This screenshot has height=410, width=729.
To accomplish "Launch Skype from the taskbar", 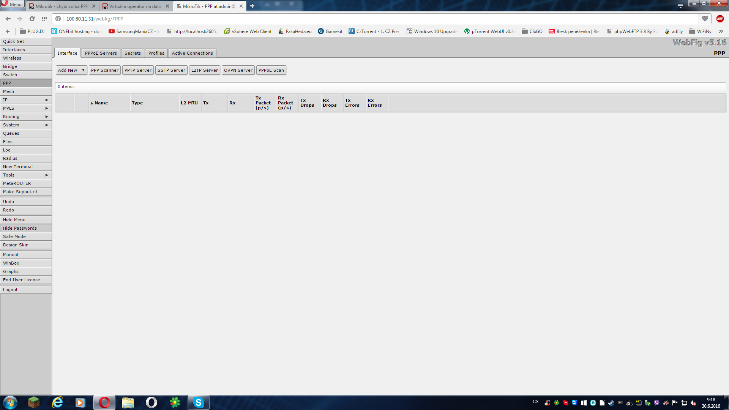I will pyautogui.click(x=199, y=402).
